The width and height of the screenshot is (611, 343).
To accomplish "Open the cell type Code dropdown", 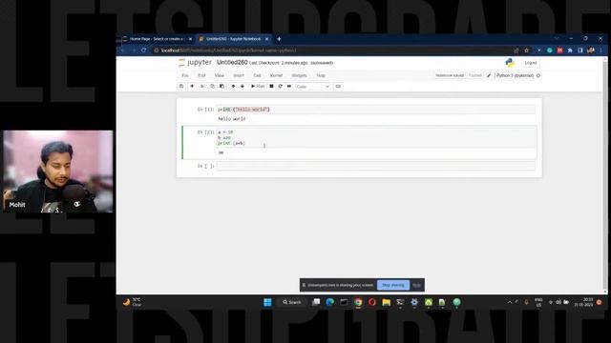I will pyautogui.click(x=312, y=87).
